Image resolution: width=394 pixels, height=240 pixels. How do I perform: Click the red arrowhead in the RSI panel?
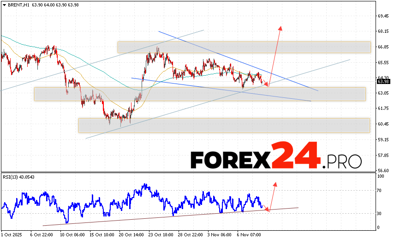click(x=275, y=184)
